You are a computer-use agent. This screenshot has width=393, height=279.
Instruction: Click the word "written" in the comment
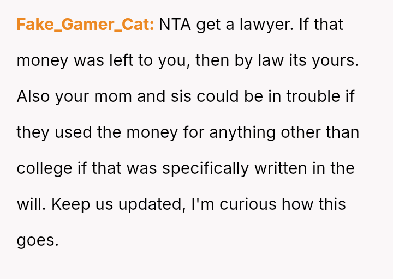(x=281, y=168)
